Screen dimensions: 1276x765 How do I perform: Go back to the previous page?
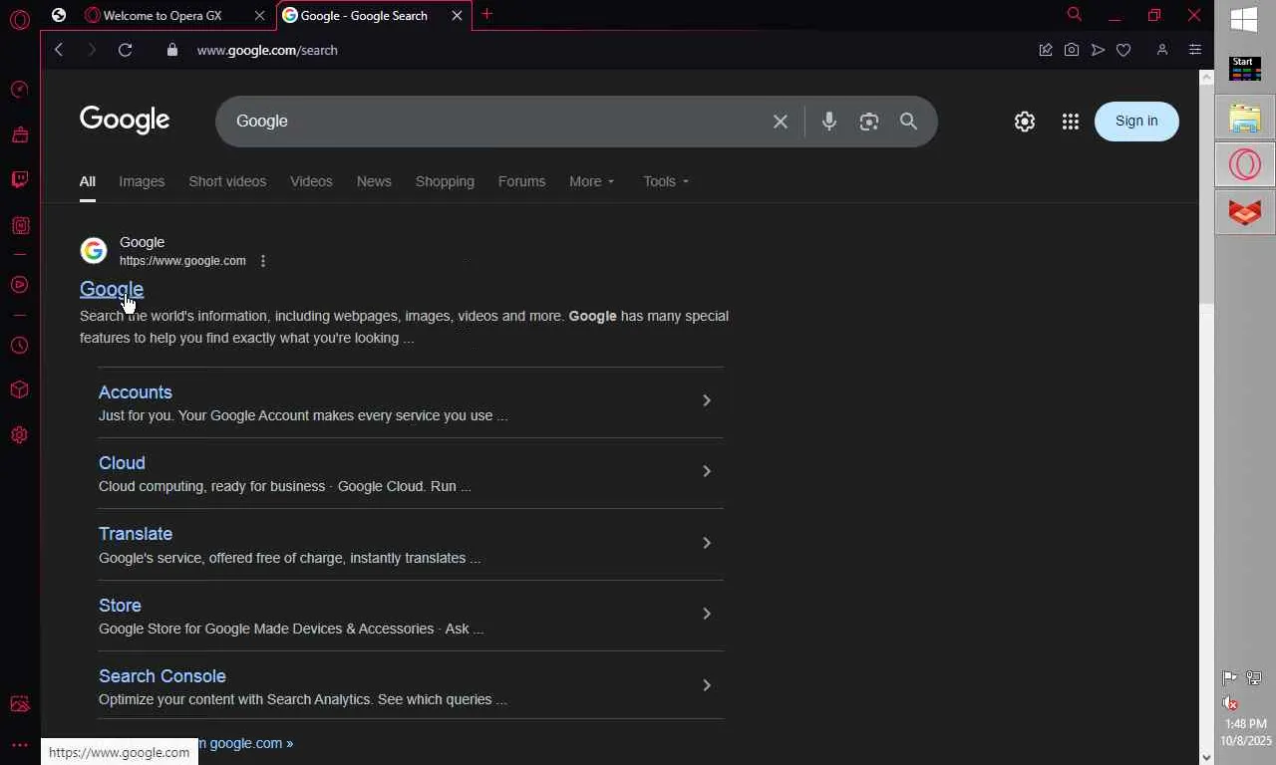59,50
